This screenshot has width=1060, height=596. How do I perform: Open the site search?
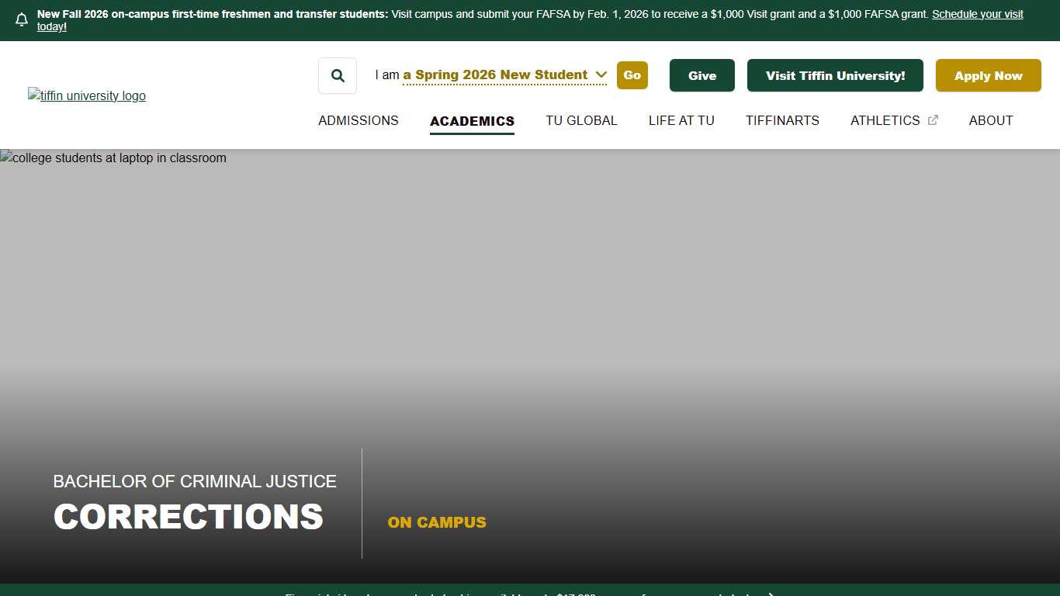pos(337,75)
